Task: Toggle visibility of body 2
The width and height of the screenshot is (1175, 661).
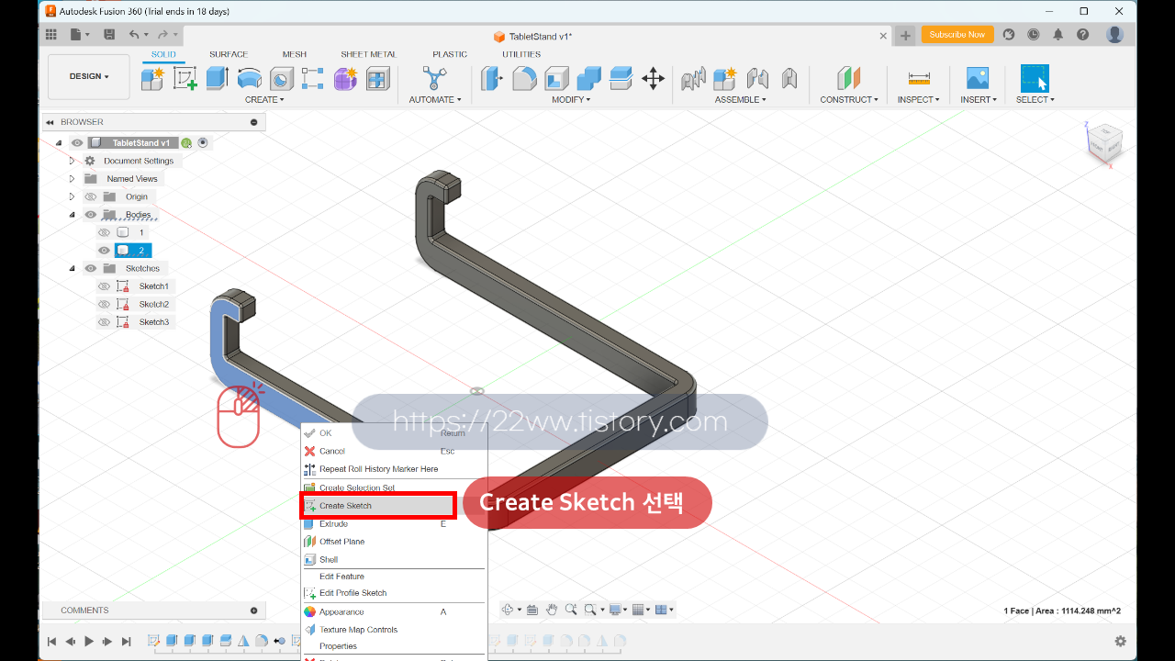Action: [x=104, y=251]
